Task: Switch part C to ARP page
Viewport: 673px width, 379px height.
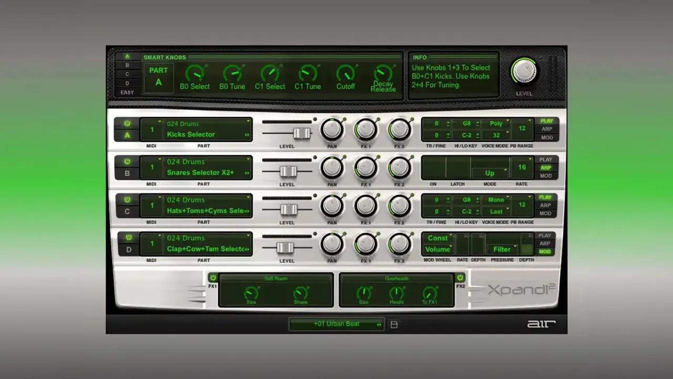Action: coord(545,205)
